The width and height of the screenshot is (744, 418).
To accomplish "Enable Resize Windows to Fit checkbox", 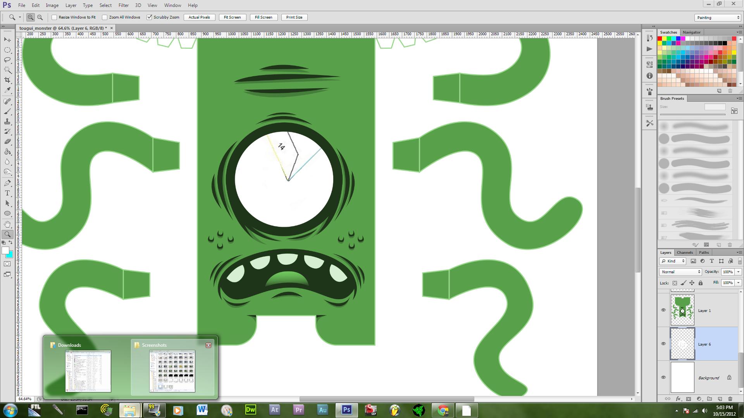I will tap(55, 17).
